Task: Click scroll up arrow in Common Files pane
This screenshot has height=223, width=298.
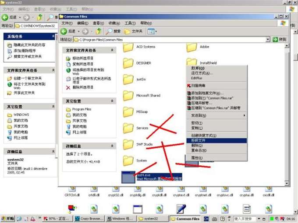Action: pos(287,46)
